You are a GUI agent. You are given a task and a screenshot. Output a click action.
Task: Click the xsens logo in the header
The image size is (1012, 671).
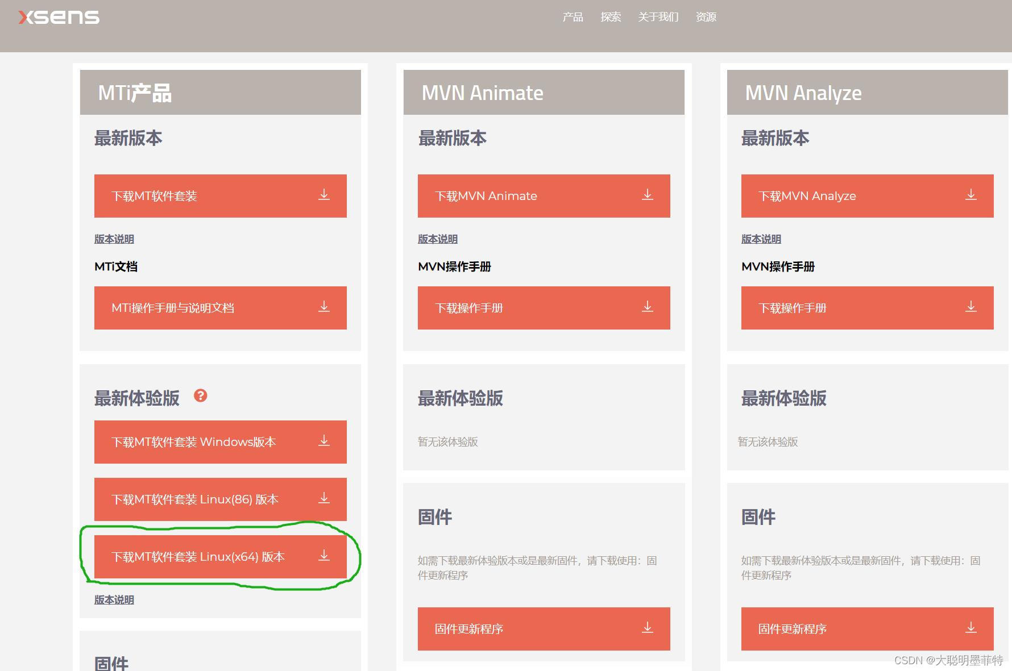59,17
